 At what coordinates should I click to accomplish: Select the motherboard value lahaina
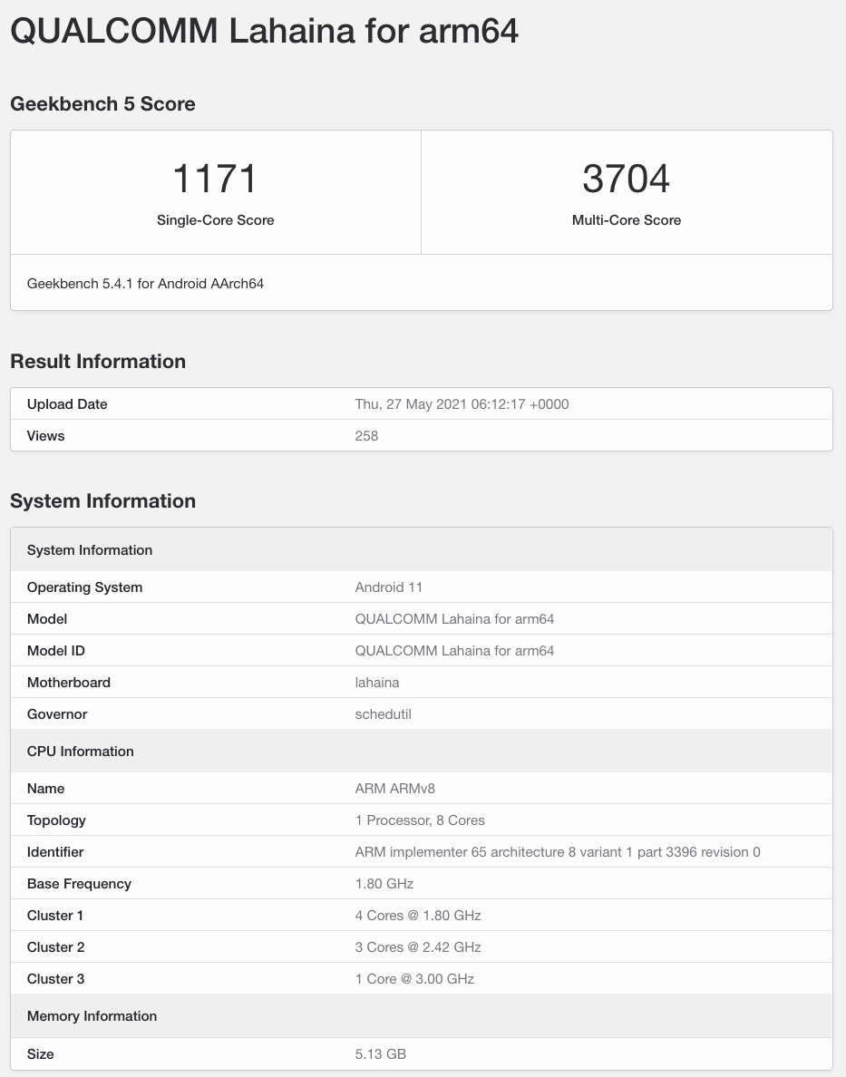click(377, 682)
